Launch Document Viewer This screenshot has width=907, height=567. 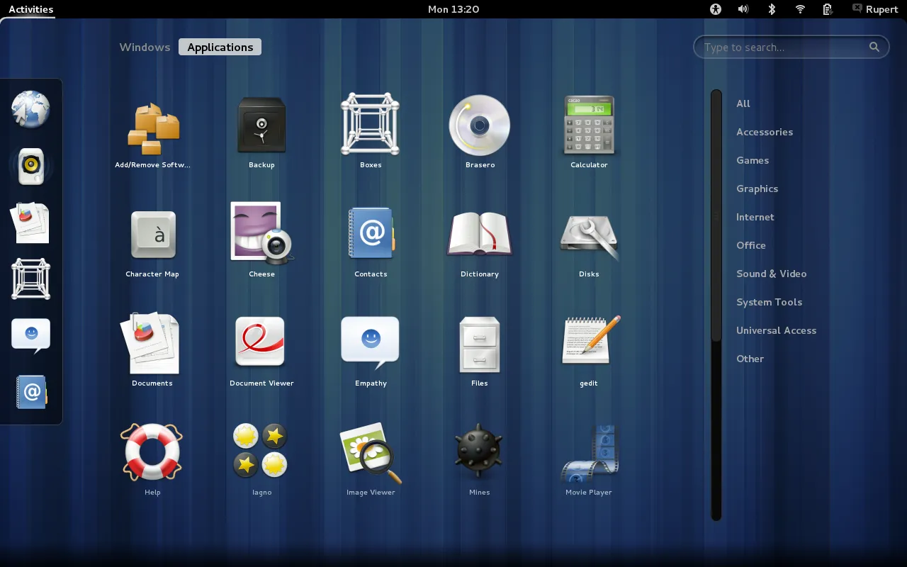point(261,343)
